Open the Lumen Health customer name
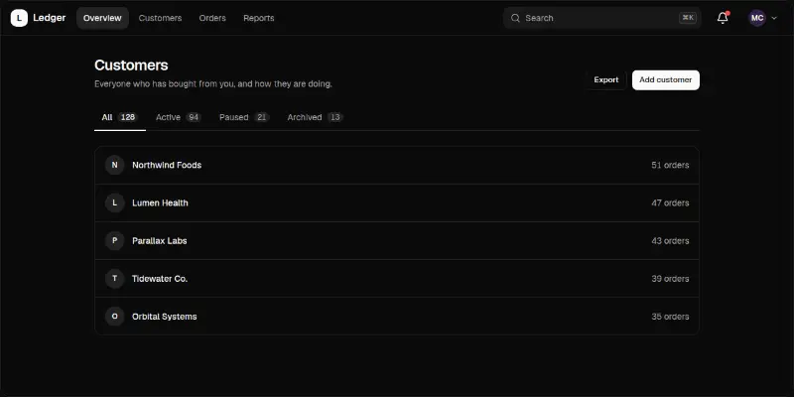This screenshot has width=794, height=397. coord(160,203)
